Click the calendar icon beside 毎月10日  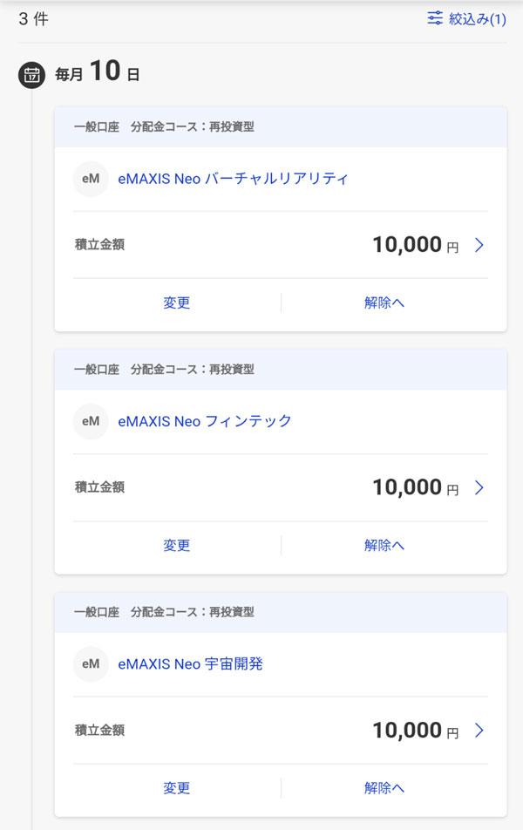(x=31, y=73)
